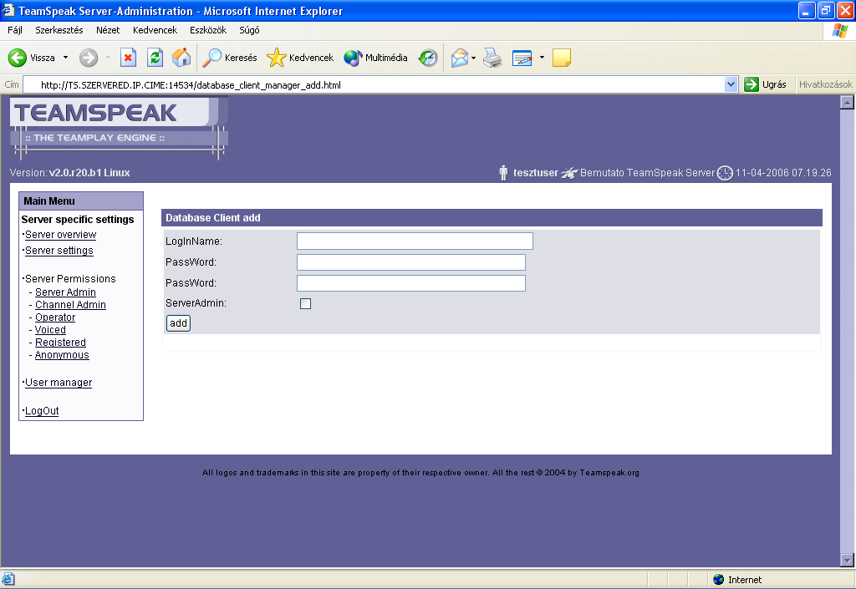The width and height of the screenshot is (856, 589).
Task: Expand the Mail icon dropdown arrow
Action: coord(473,58)
